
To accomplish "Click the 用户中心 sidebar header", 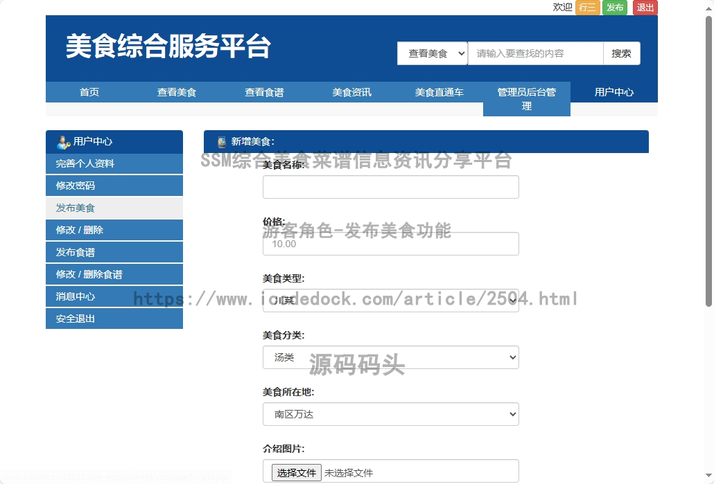I will 114,141.
